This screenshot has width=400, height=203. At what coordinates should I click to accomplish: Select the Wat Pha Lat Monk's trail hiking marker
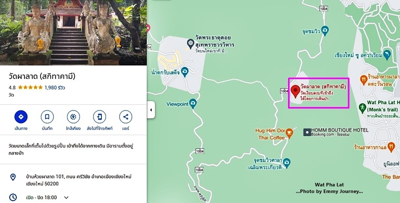point(362,108)
